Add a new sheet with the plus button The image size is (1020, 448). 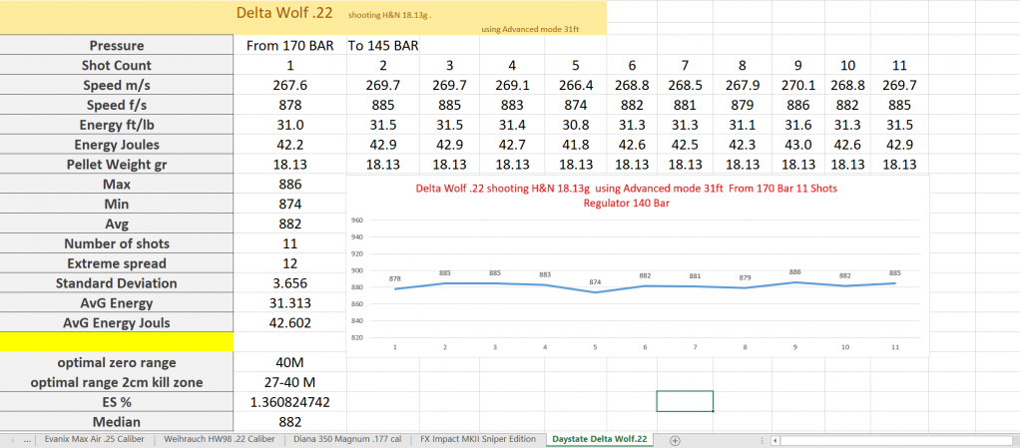click(675, 440)
